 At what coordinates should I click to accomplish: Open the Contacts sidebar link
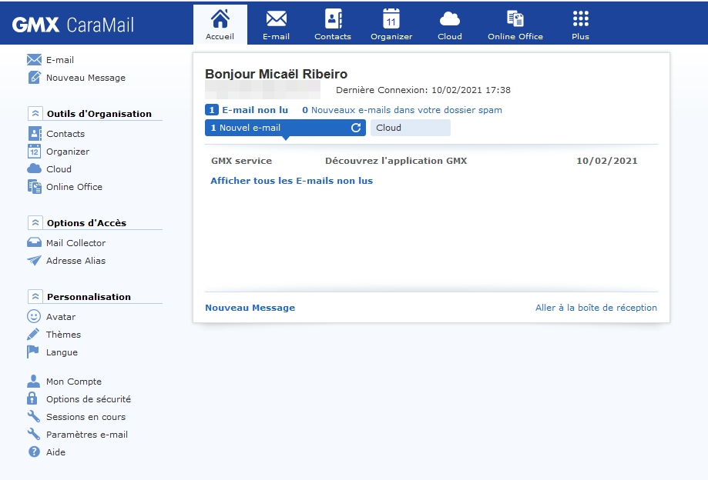(x=65, y=134)
